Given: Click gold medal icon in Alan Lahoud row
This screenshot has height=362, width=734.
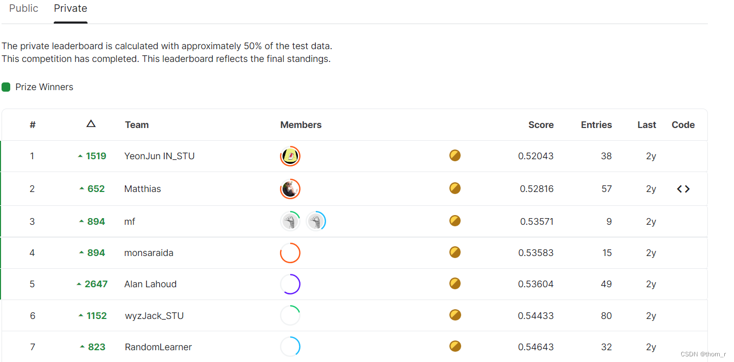Looking at the screenshot, I should 455,283.
